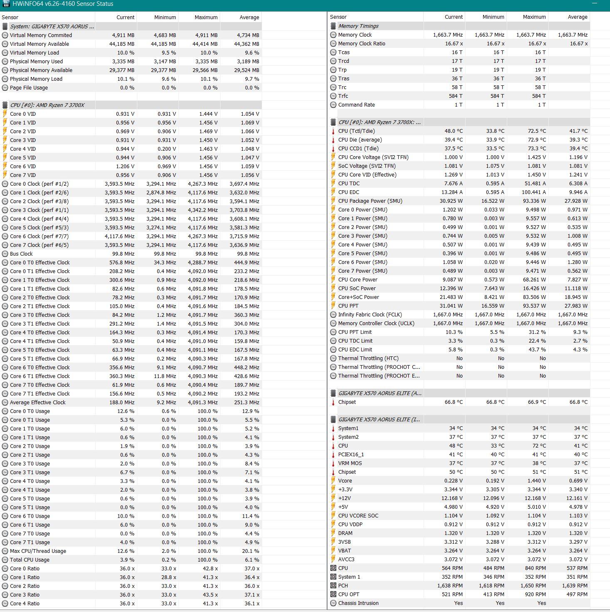
Task: Click the PCH fan icon
Action: [x=333, y=585]
